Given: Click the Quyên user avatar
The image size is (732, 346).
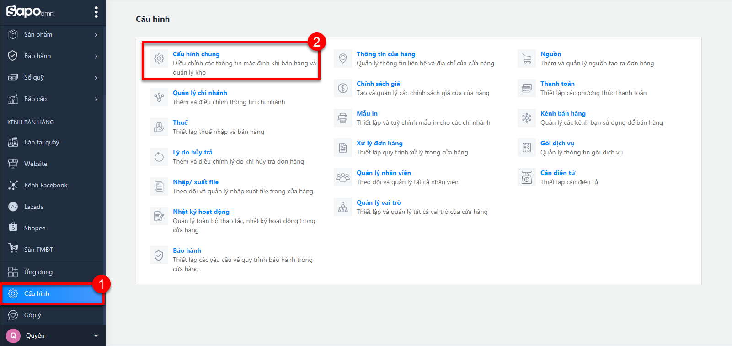Looking at the screenshot, I should pyautogui.click(x=13, y=335).
